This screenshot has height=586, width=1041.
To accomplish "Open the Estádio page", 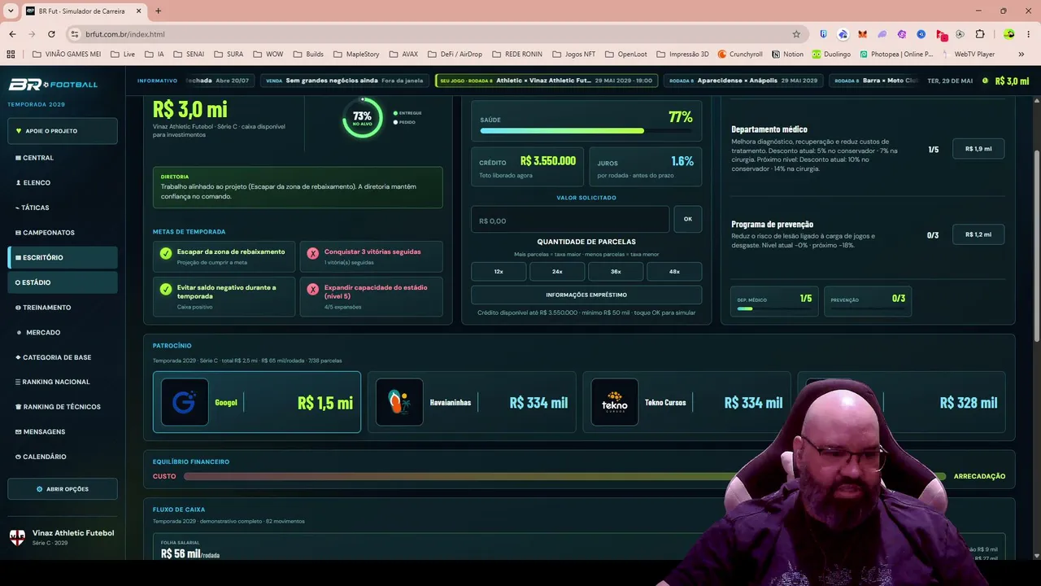I will click(x=63, y=282).
